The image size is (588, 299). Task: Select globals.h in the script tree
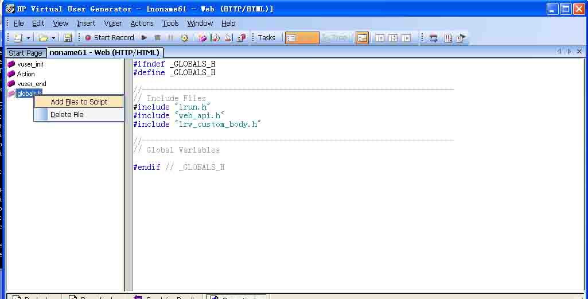pos(29,94)
